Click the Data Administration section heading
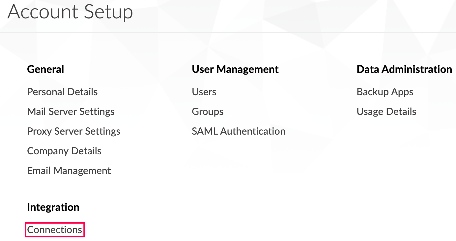Image resolution: width=456 pixels, height=241 pixels. (404, 69)
